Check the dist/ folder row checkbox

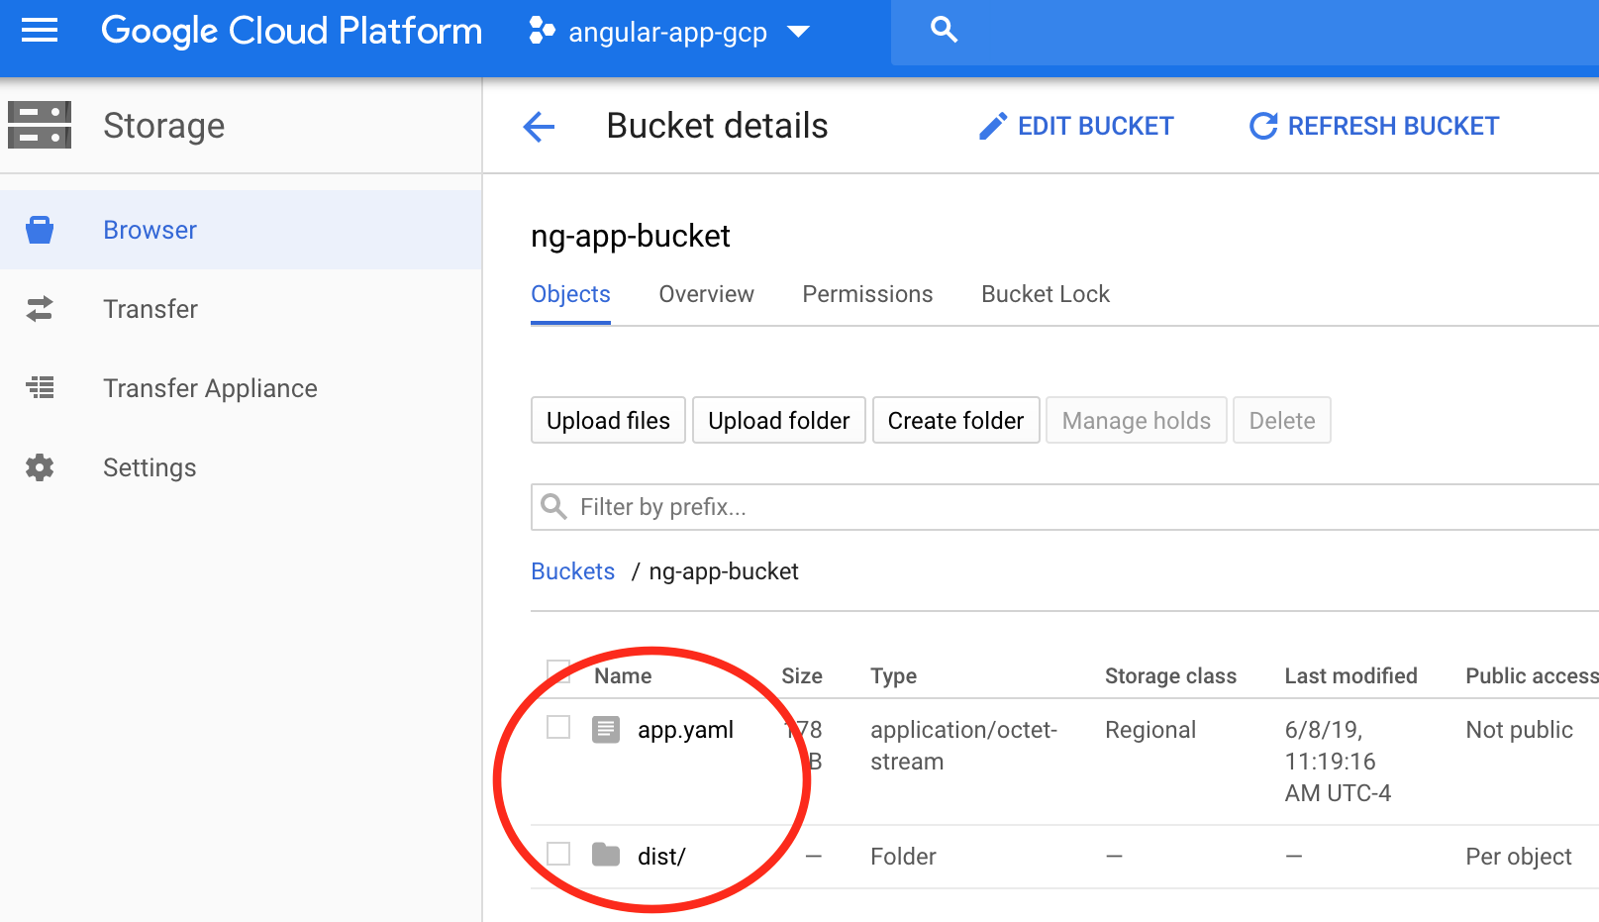coord(558,854)
